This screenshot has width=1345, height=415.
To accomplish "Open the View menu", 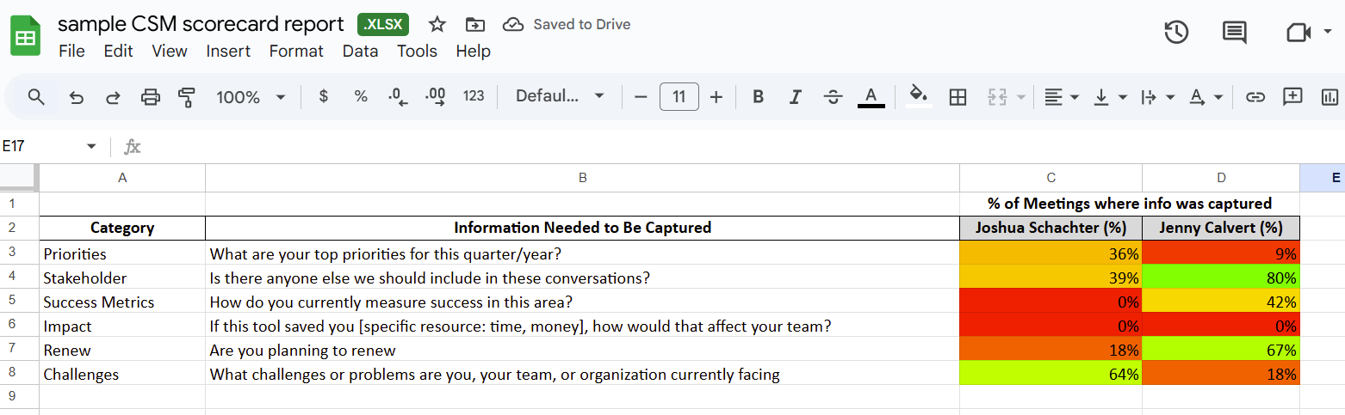I will [x=170, y=51].
